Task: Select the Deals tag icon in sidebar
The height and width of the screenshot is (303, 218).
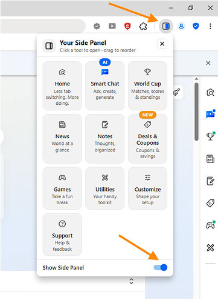Action: coord(210,203)
